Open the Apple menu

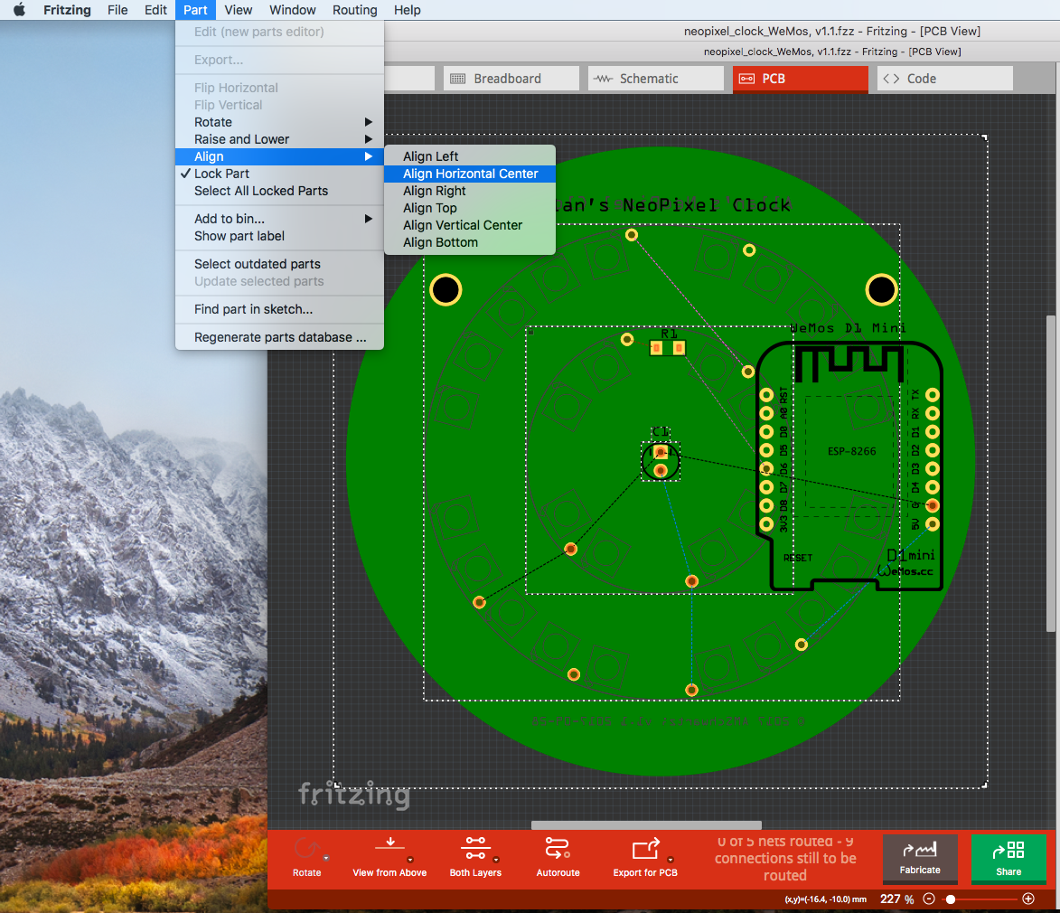point(19,10)
